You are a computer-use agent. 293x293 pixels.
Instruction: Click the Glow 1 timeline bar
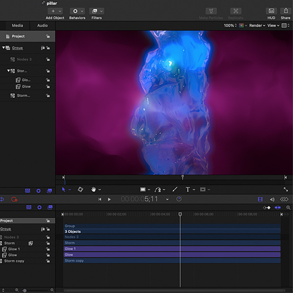(x=172, y=249)
